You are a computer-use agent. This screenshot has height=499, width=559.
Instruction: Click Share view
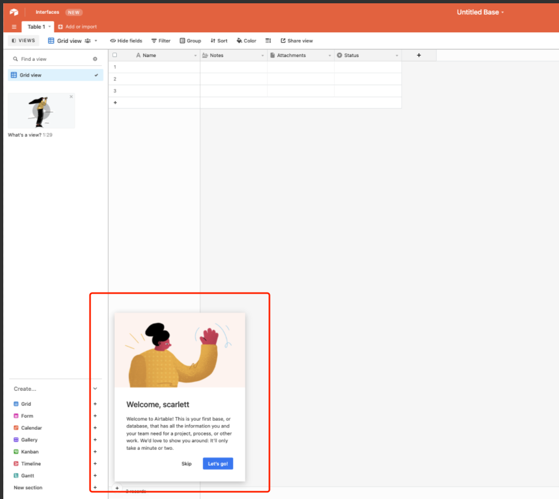297,41
